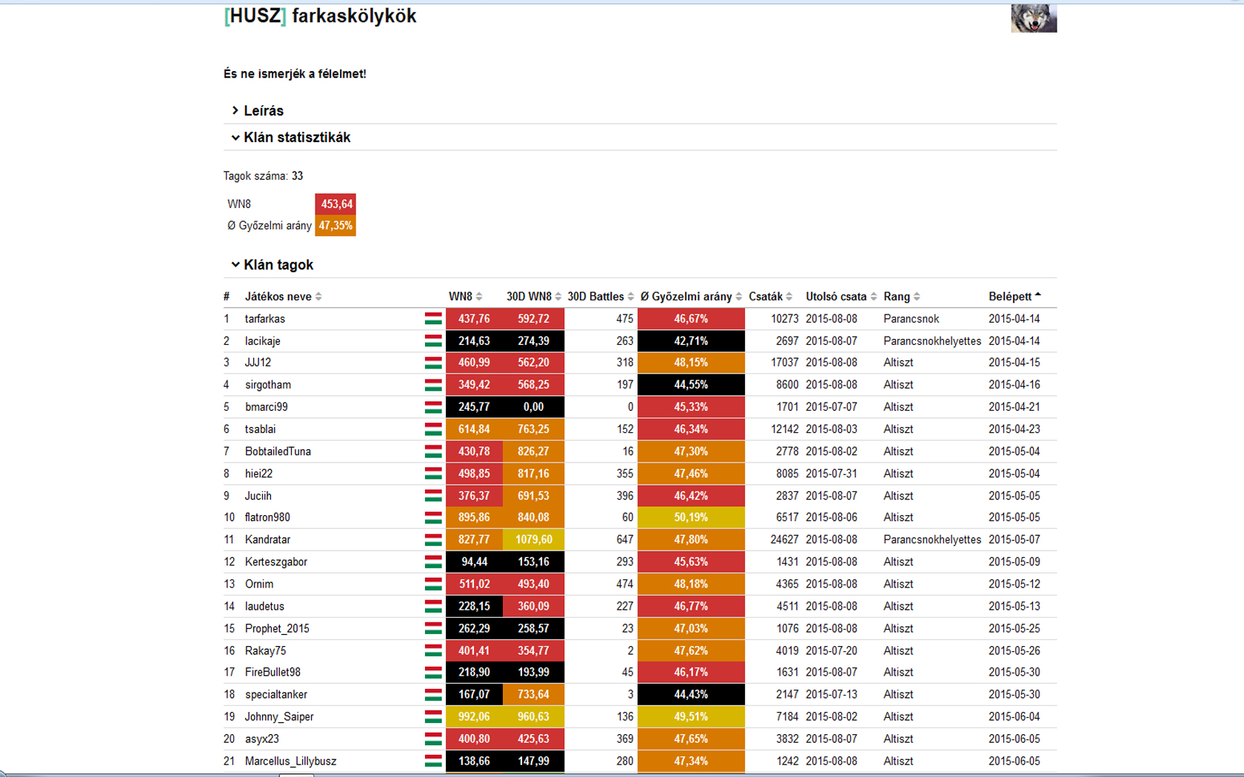Screen dimensions: 1244x777
Task: Sort table by Belépett column
Action: click(x=1014, y=297)
